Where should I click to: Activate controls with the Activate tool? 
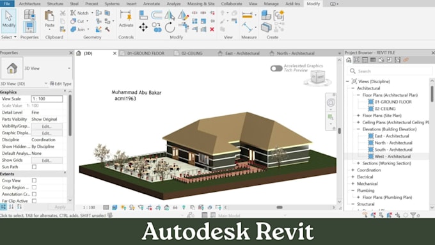(126, 19)
